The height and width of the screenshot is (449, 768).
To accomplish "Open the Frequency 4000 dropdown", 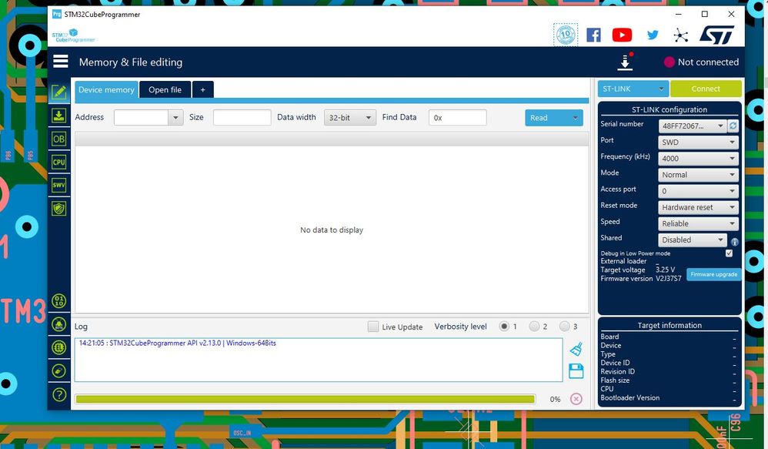I will point(698,159).
